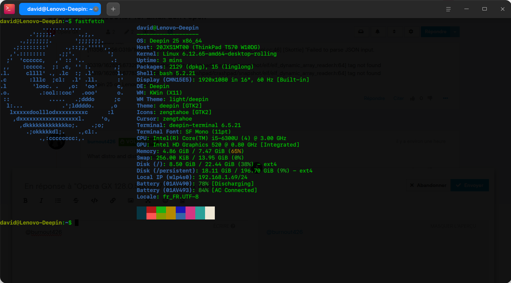This screenshot has height=283, width=511.
Task: Select the david@Lenovo-Deepin: ~ tab
Action: tap(60, 9)
